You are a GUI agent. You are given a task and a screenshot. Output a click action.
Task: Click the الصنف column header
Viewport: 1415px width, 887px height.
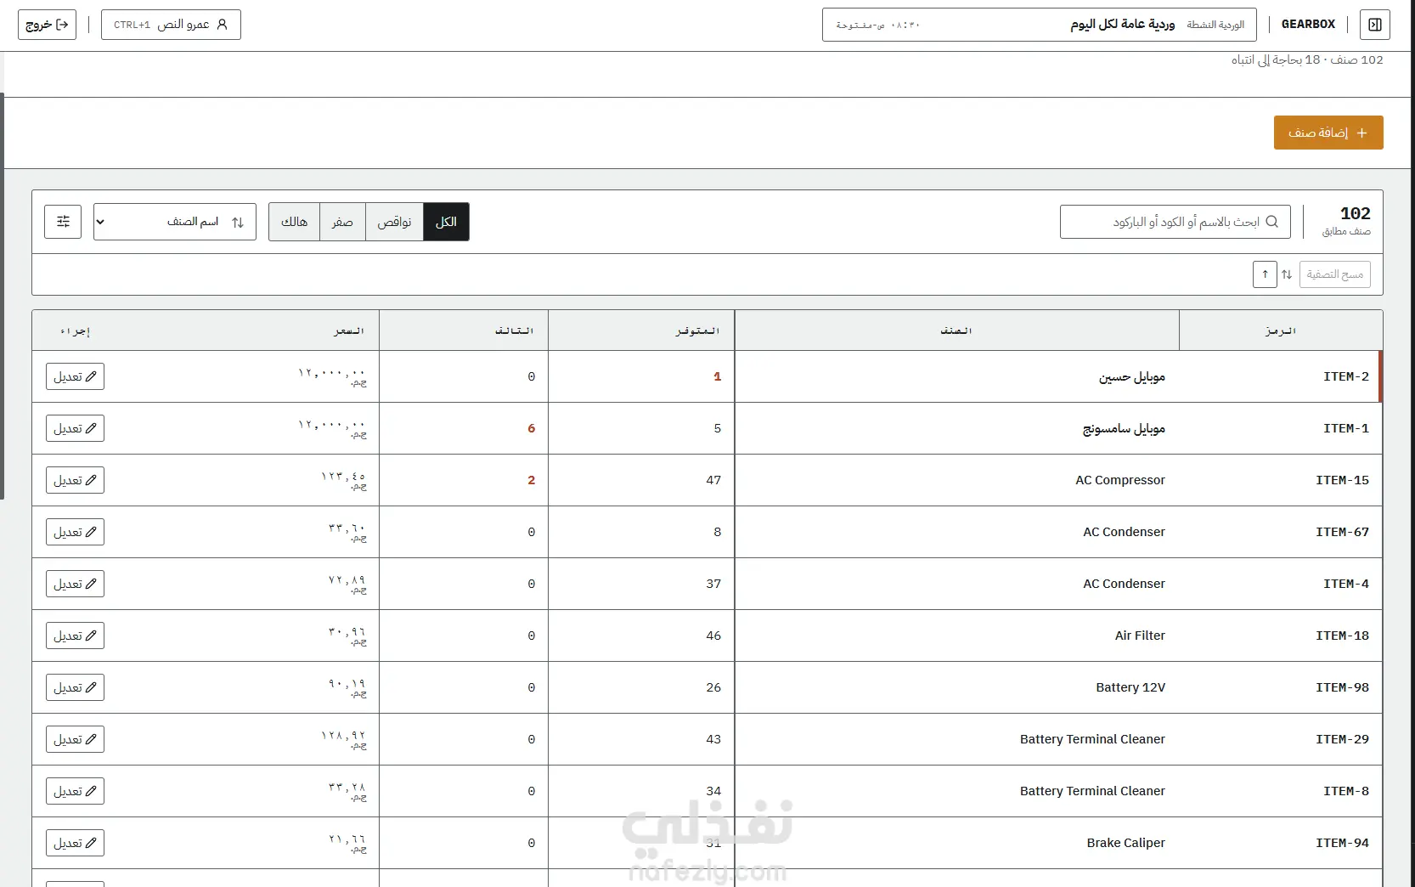pos(956,331)
